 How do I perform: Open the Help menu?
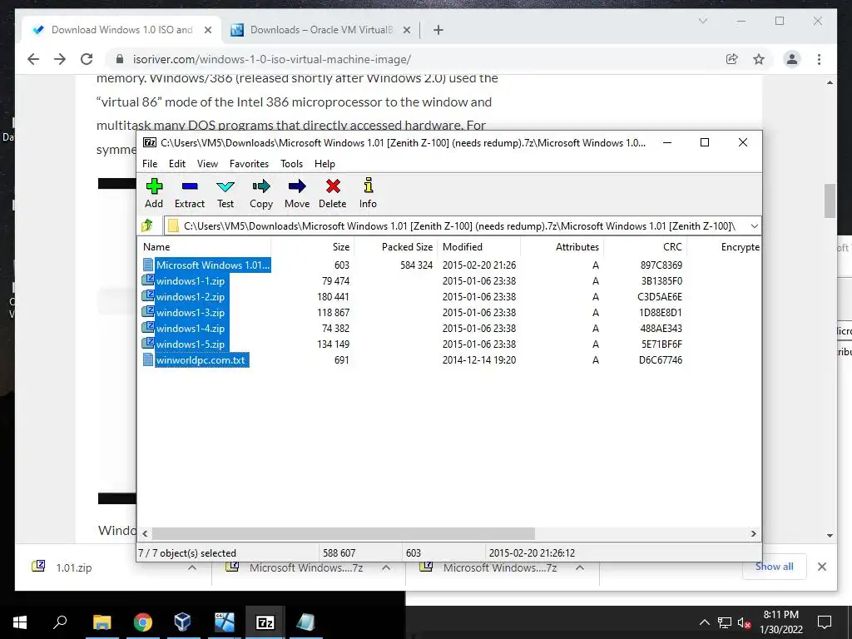324,164
